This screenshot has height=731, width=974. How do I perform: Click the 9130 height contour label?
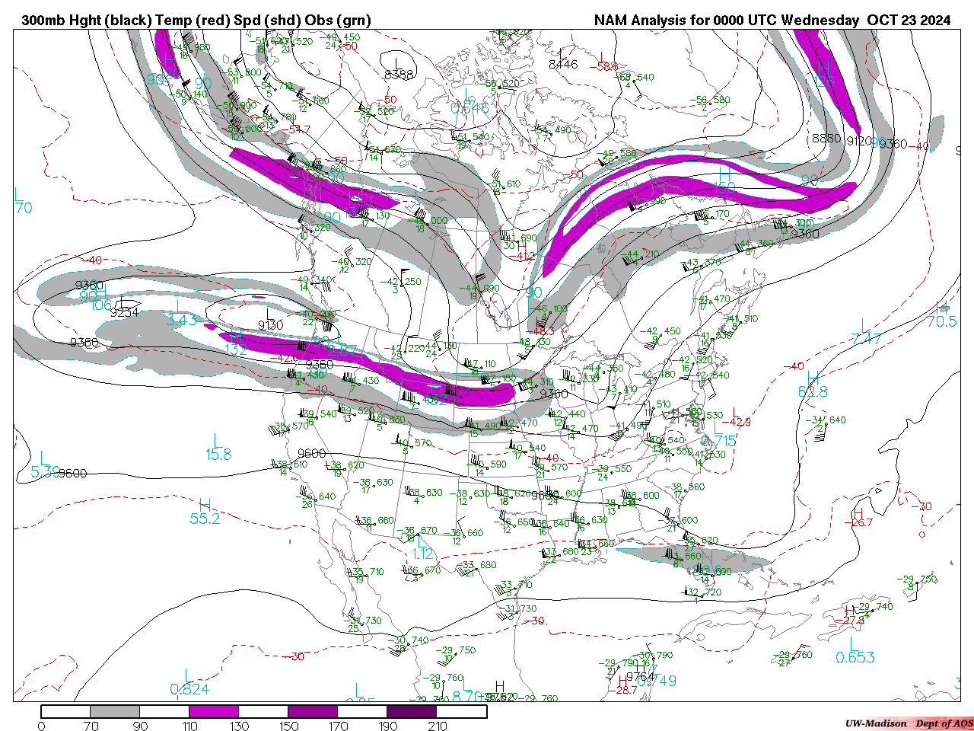pyautogui.click(x=270, y=325)
